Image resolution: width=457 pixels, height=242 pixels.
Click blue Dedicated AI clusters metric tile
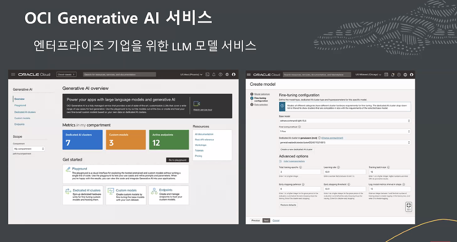tap(82, 140)
